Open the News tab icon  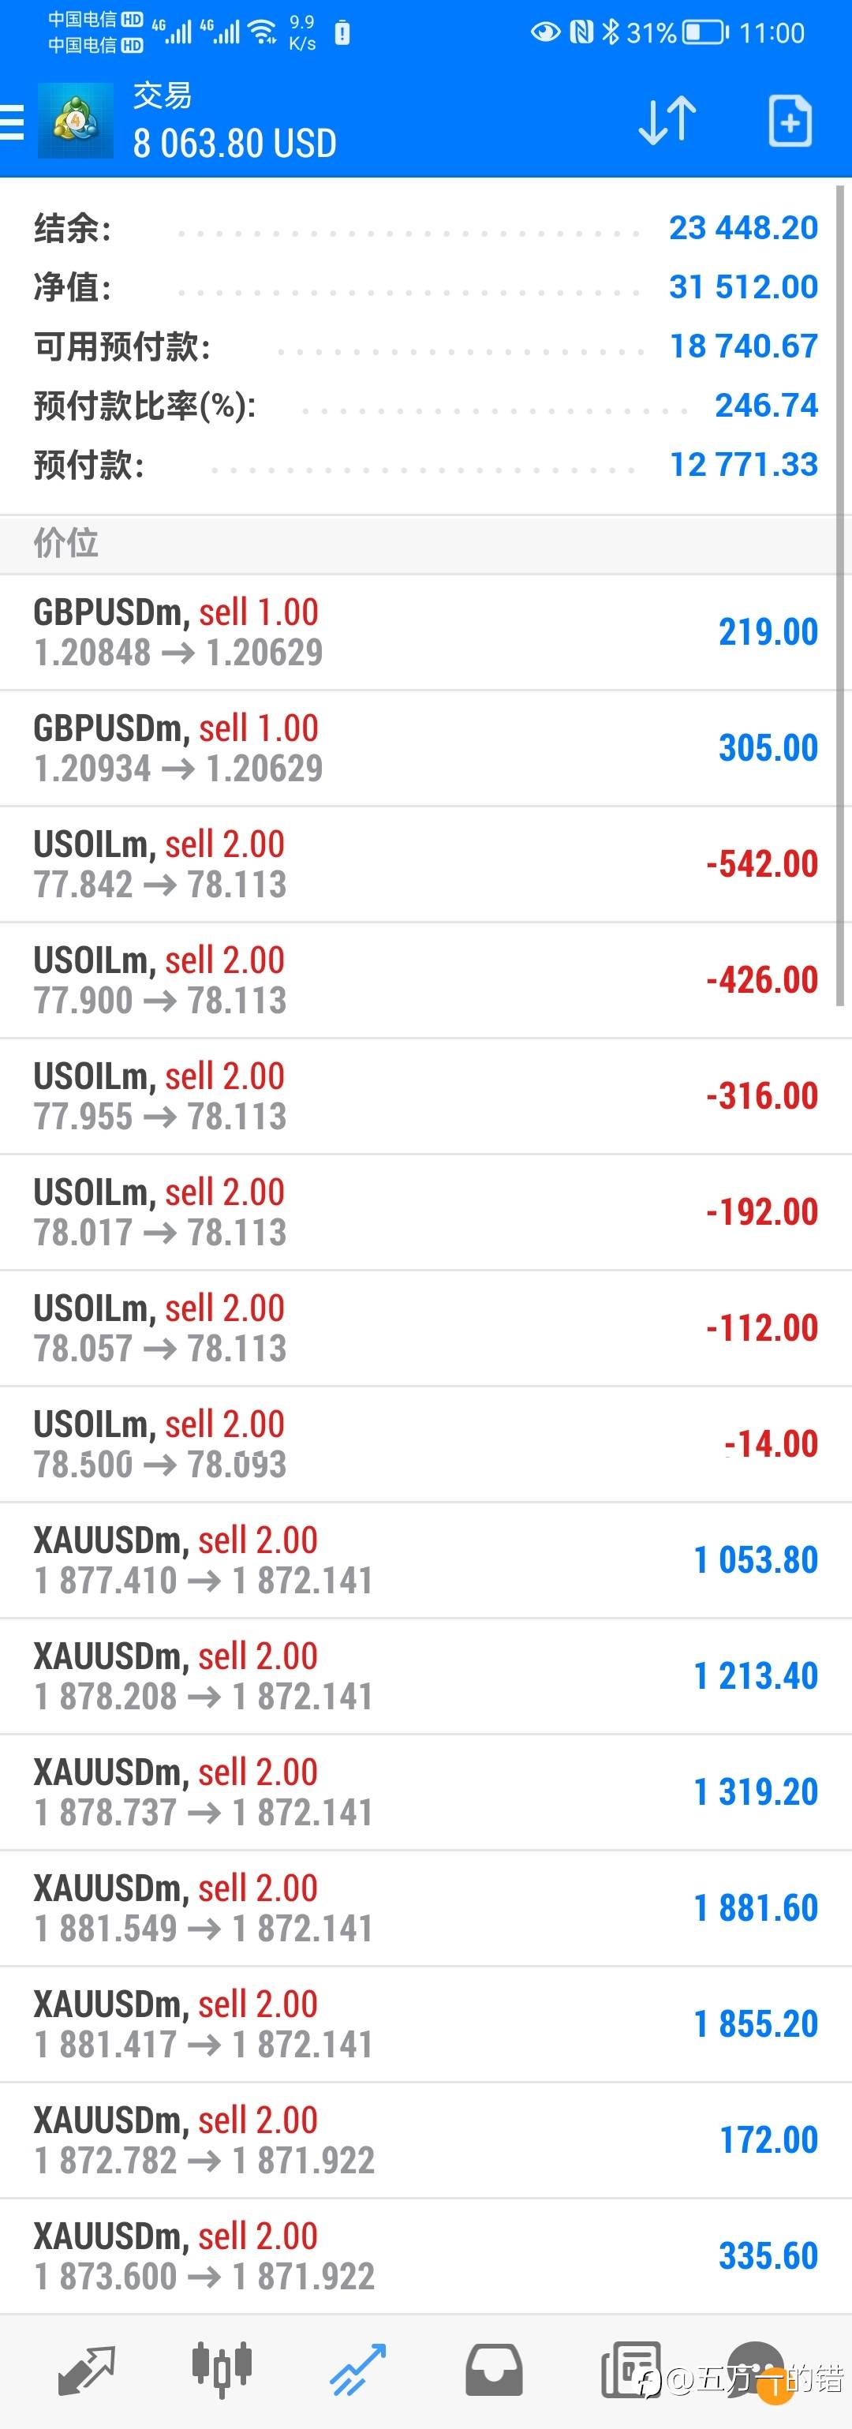[x=630, y=2370]
